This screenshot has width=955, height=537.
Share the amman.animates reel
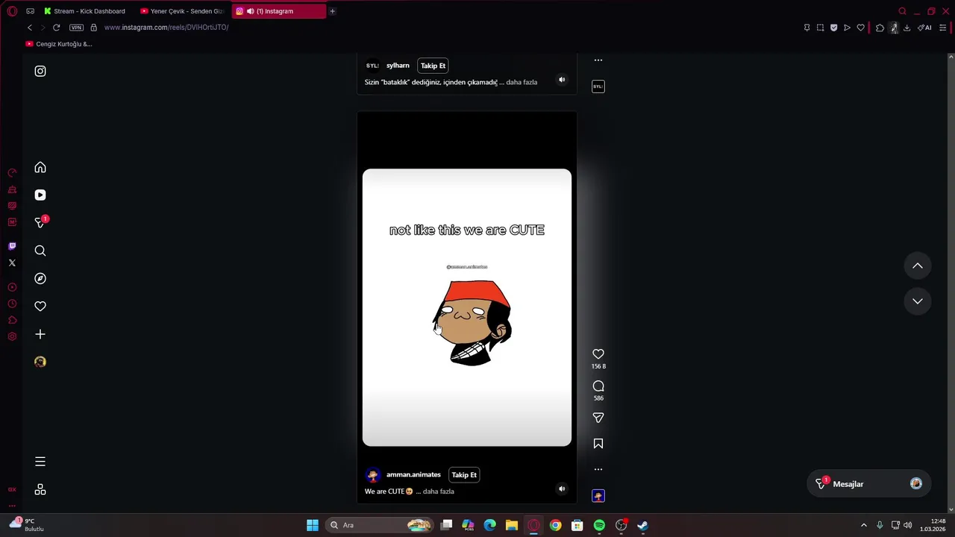pos(598,418)
